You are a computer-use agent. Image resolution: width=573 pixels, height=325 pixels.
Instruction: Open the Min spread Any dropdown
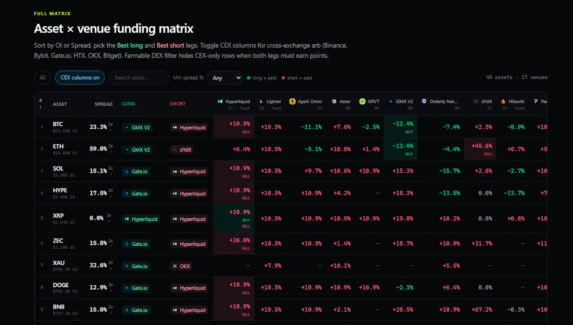(225, 78)
